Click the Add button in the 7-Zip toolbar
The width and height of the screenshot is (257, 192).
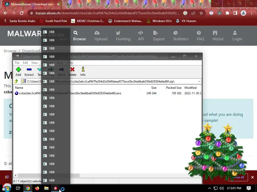point(18,71)
